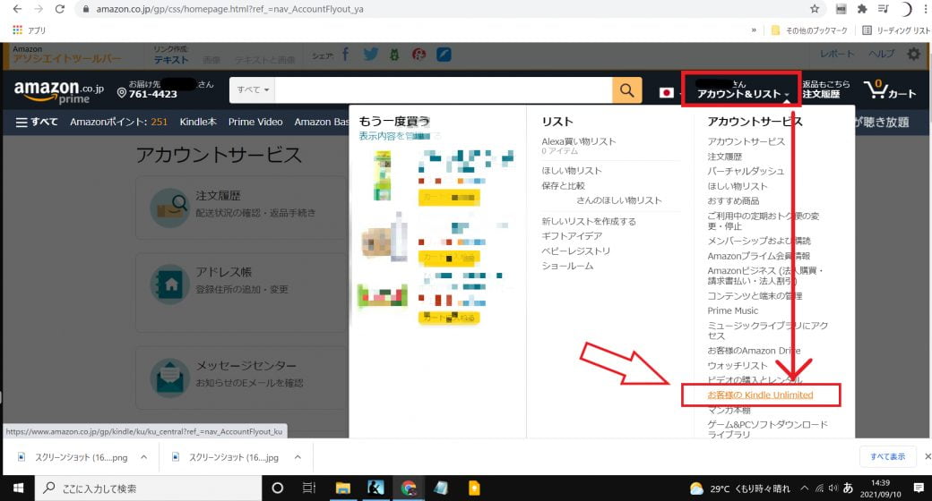This screenshot has height=501, width=932.
Task: Go back with the browser back arrow
Action: pos(17,9)
